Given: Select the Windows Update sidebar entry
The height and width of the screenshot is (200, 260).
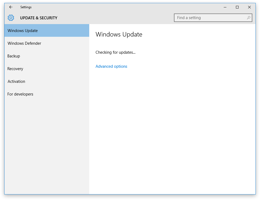Looking at the screenshot, I should [x=23, y=30].
